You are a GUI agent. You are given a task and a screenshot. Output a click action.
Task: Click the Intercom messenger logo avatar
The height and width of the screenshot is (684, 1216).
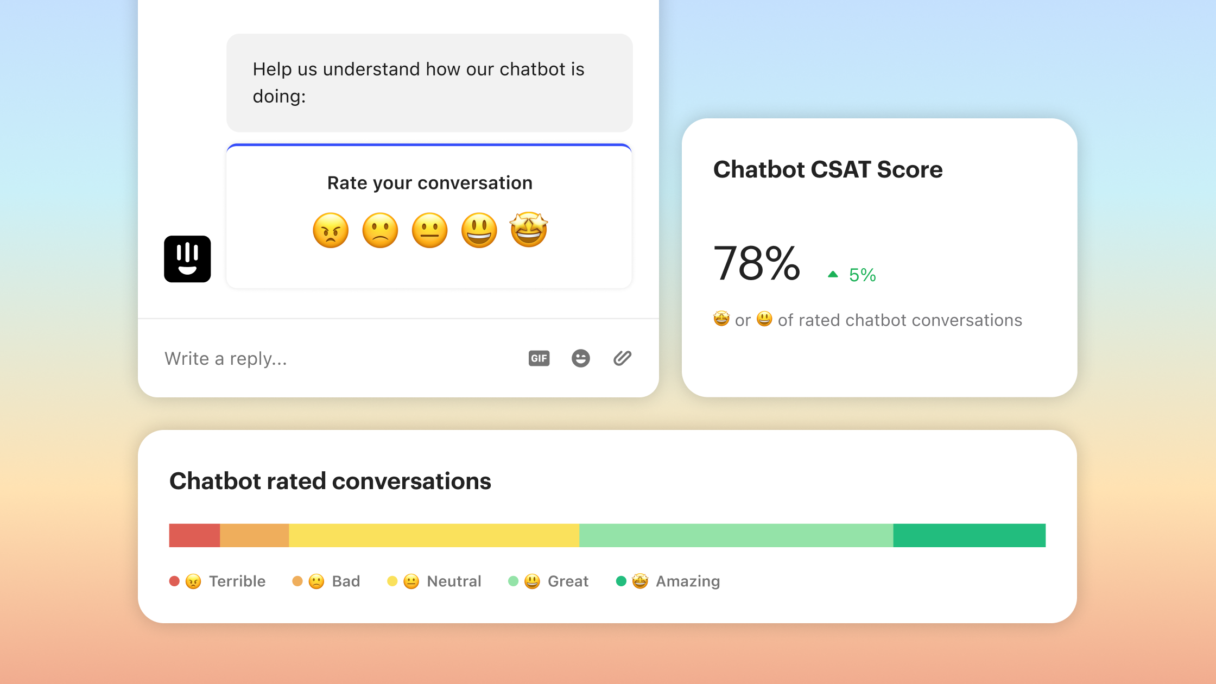[x=187, y=259]
